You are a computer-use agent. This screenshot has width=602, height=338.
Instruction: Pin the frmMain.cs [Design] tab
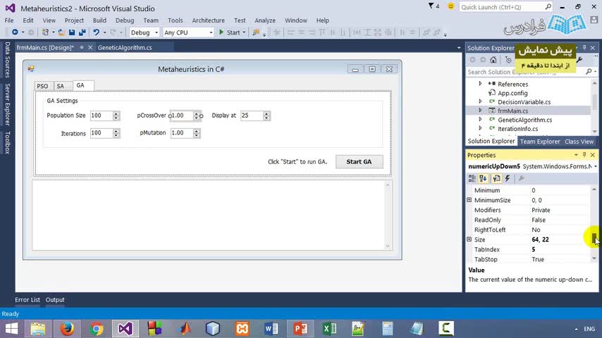(x=81, y=48)
